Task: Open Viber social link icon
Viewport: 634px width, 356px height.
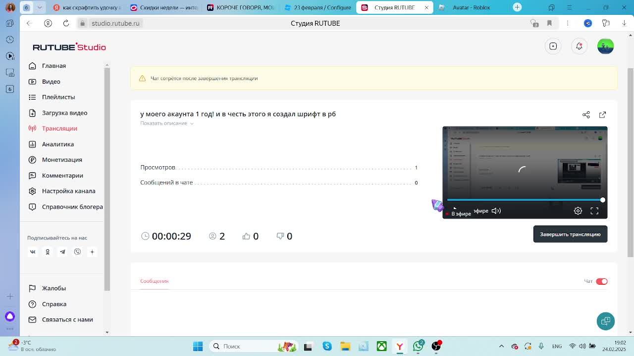Action: 77,252
